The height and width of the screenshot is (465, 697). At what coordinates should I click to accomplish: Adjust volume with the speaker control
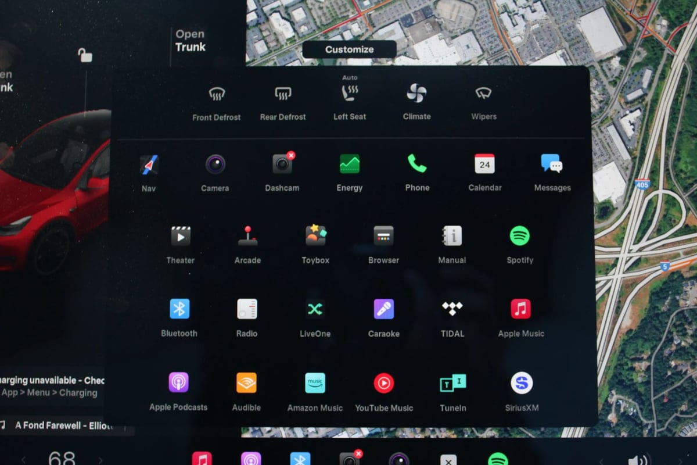(638, 459)
